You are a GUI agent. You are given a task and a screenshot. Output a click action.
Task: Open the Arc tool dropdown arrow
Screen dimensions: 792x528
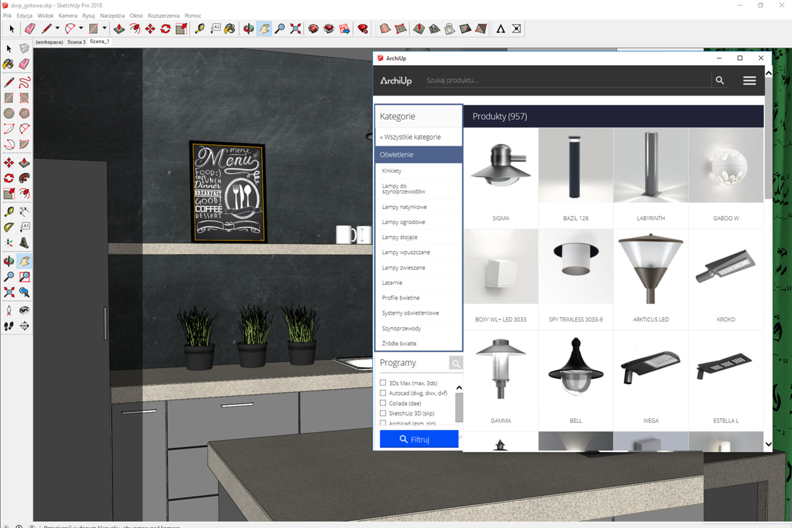[x=80, y=28]
